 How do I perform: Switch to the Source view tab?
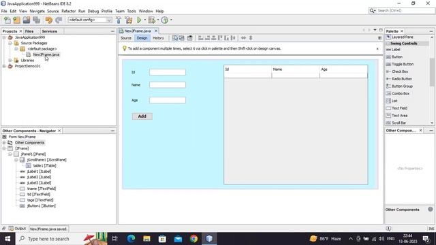pos(126,38)
